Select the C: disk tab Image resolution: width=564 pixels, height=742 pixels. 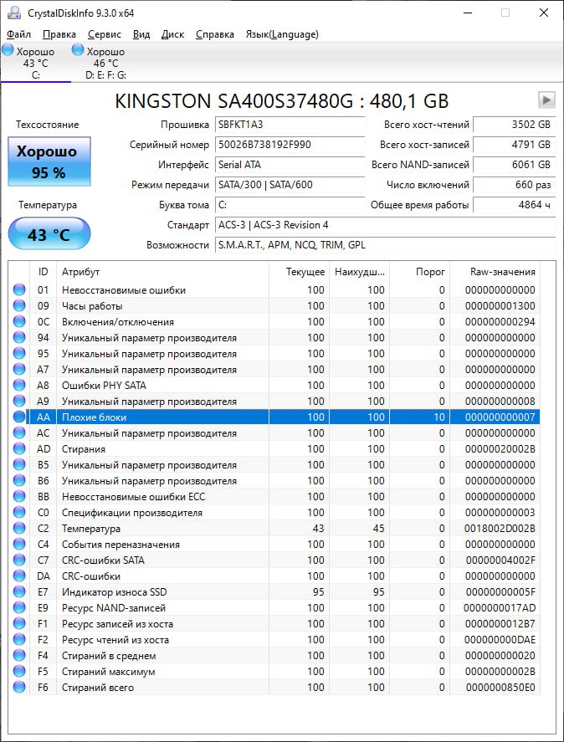point(35,62)
